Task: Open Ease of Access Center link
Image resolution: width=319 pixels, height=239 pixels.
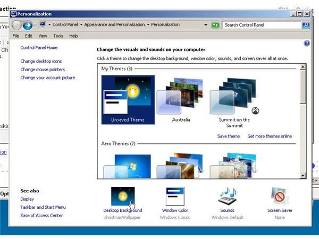Action: (x=41, y=216)
